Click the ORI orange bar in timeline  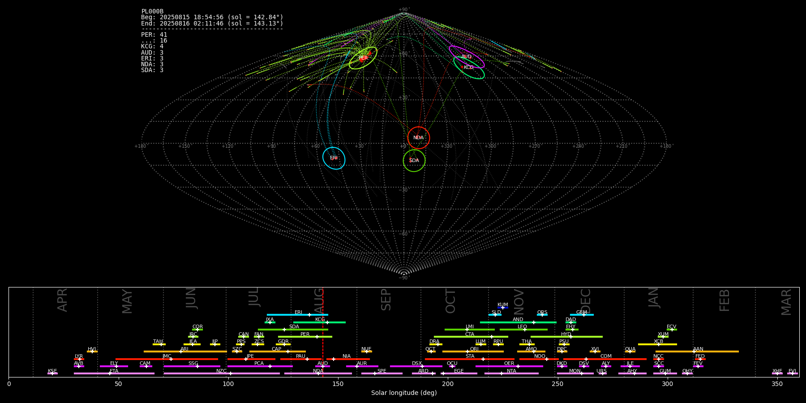(473, 352)
